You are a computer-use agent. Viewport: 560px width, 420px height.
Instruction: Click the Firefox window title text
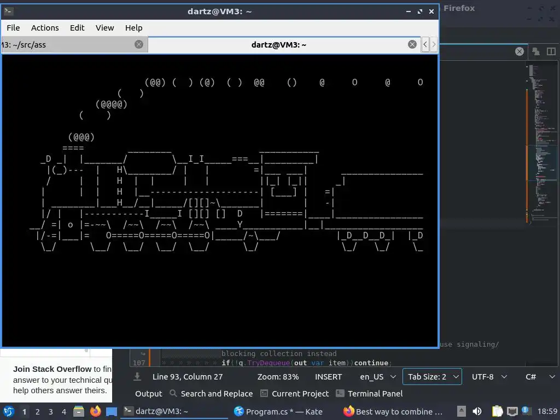point(459,8)
